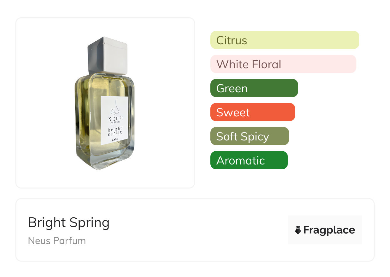Click the white cap of the bottle
This screenshot has height=277, width=390.
108,55
